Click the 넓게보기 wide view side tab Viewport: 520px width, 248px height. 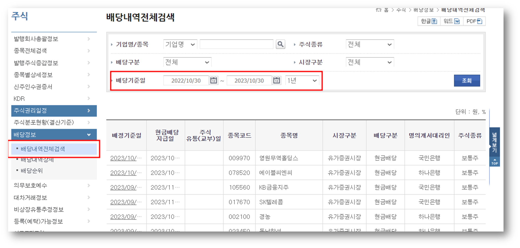point(494,142)
